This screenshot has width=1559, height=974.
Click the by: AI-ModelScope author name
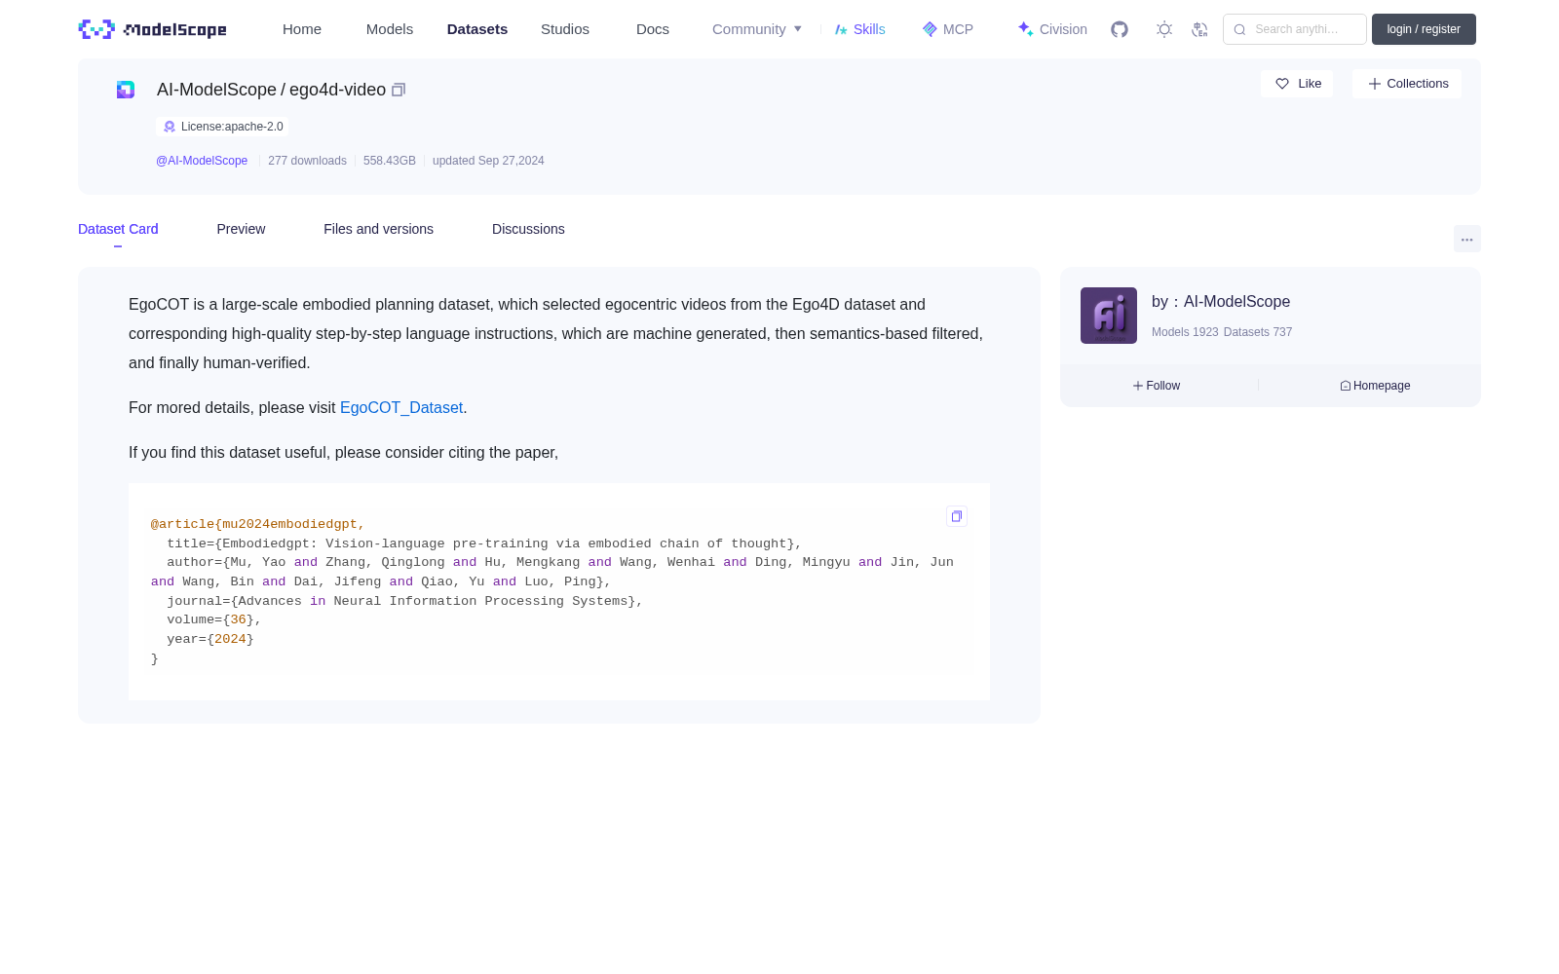point(1221,302)
